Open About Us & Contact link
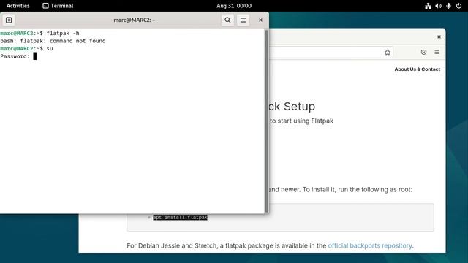The image size is (468, 263). 418,69
